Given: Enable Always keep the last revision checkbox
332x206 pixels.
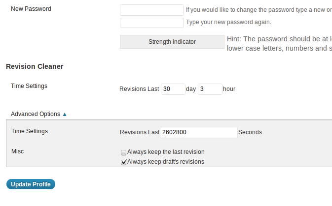Looking at the screenshot, I should (124, 152).
